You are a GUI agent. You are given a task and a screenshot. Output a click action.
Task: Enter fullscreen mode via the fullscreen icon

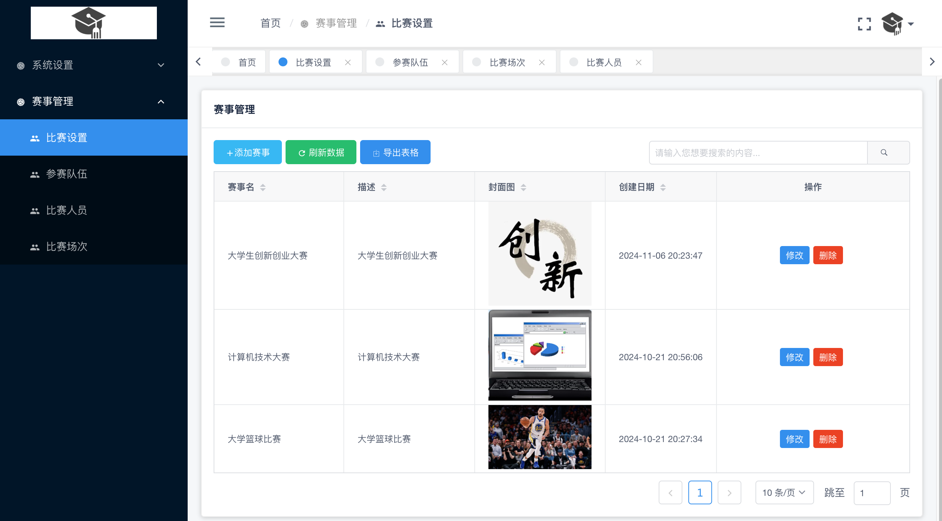click(864, 24)
